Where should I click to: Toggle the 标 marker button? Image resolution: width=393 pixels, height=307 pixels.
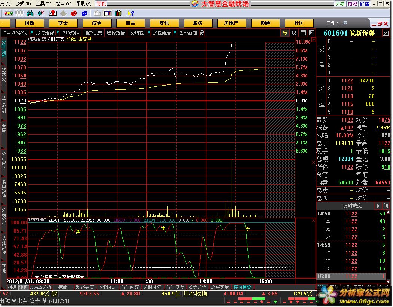click(x=285, y=33)
